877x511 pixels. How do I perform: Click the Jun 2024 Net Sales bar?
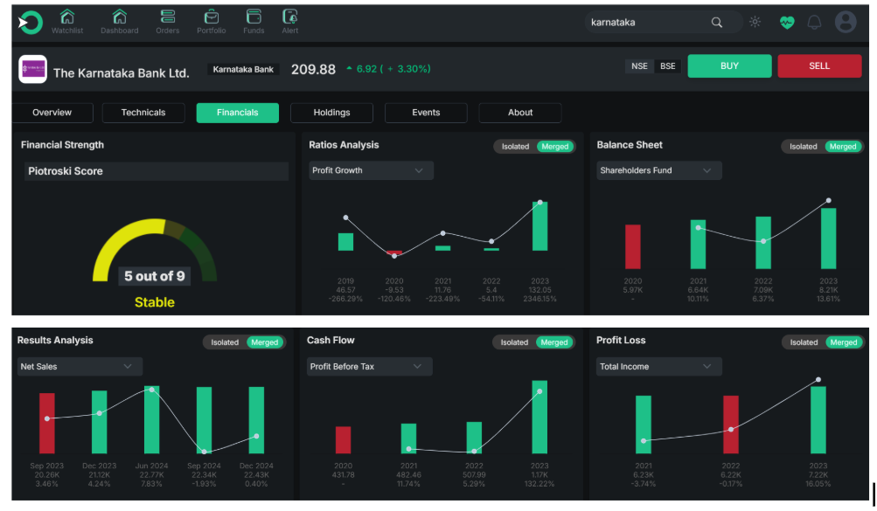[x=151, y=419]
